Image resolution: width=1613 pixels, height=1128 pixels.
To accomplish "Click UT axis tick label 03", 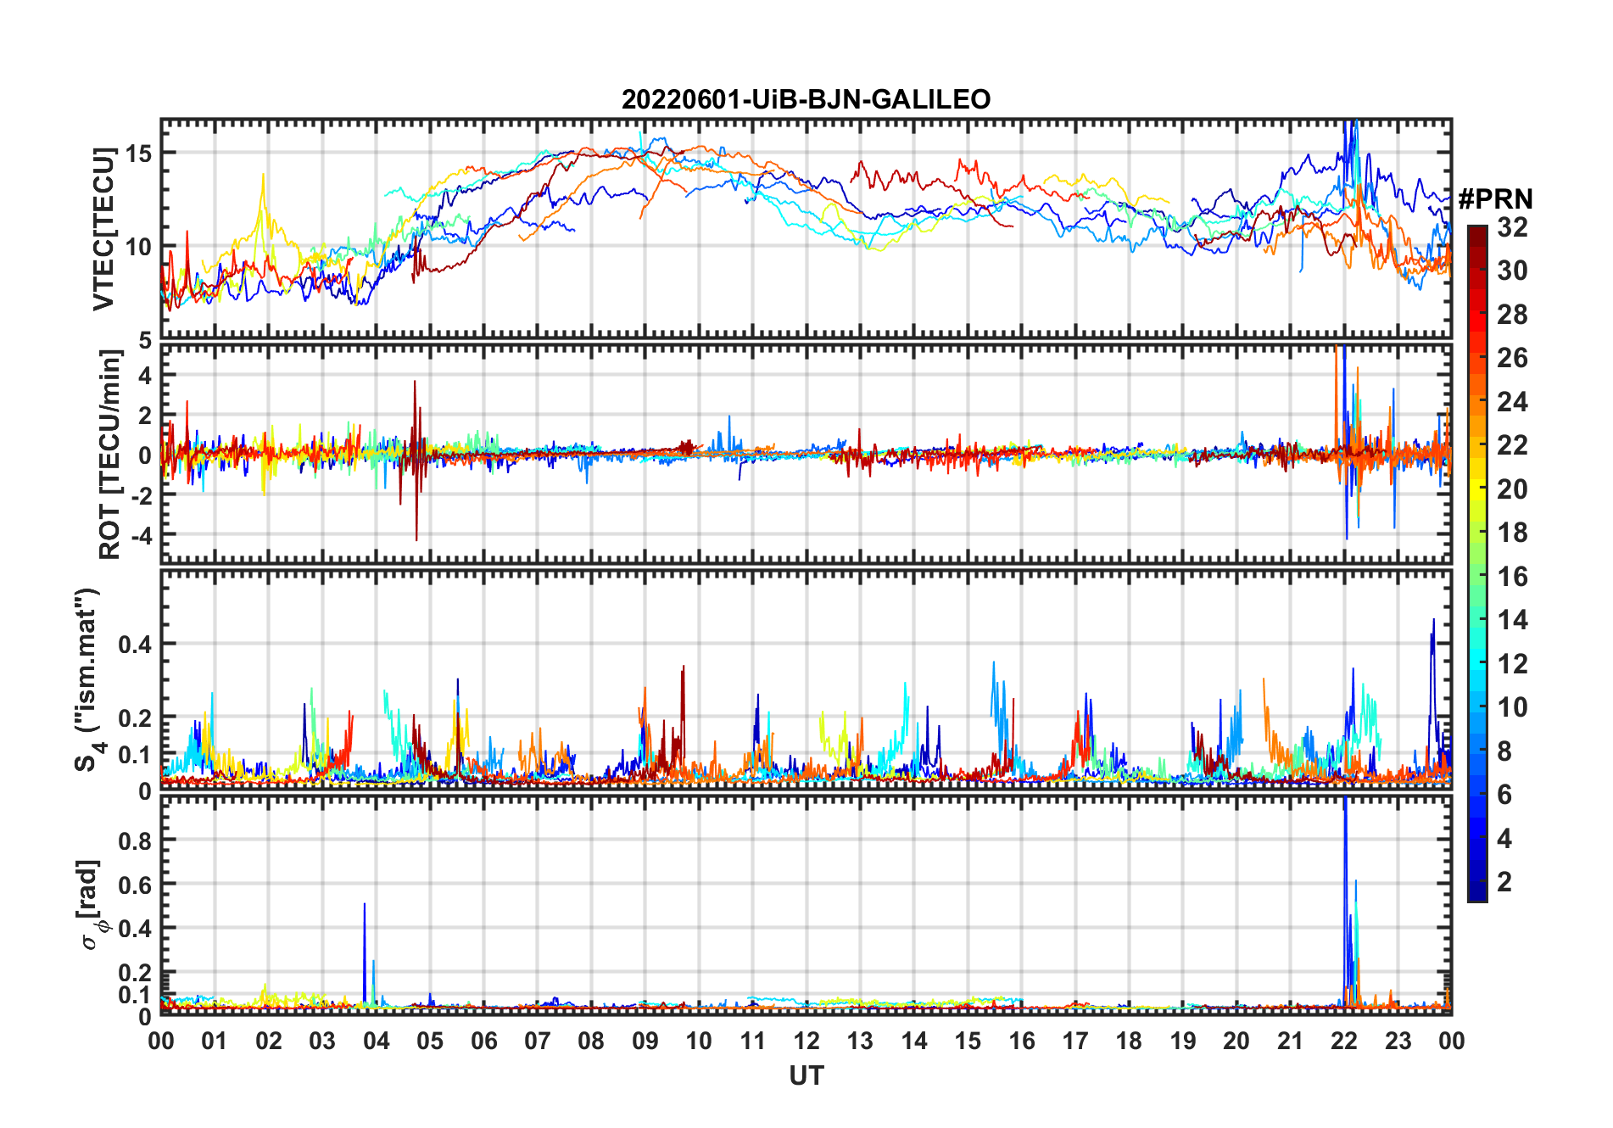I will click(x=322, y=1041).
